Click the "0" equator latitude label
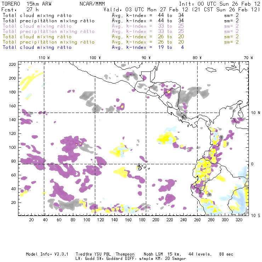The height and width of the screenshot is (262, 262). [x=252, y=164]
